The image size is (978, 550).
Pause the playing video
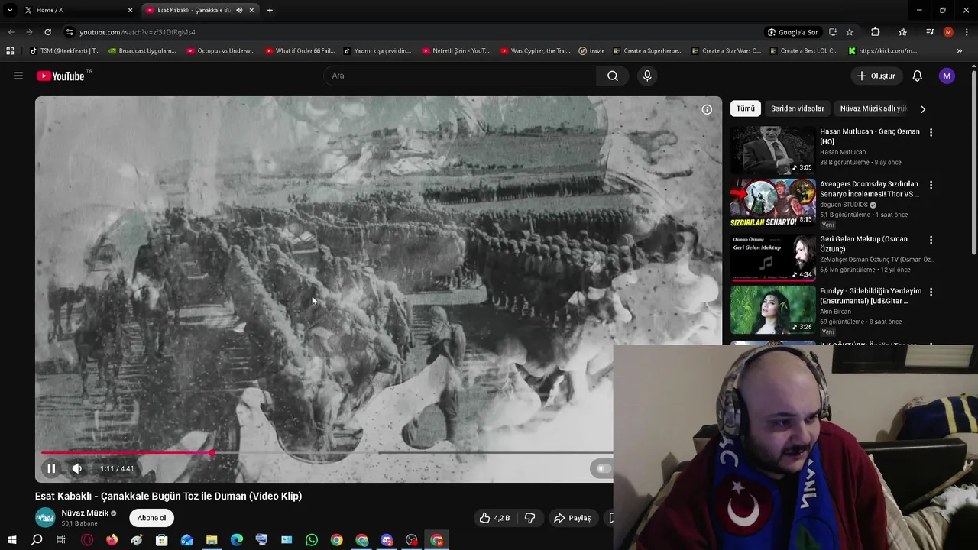click(x=51, y=468)
